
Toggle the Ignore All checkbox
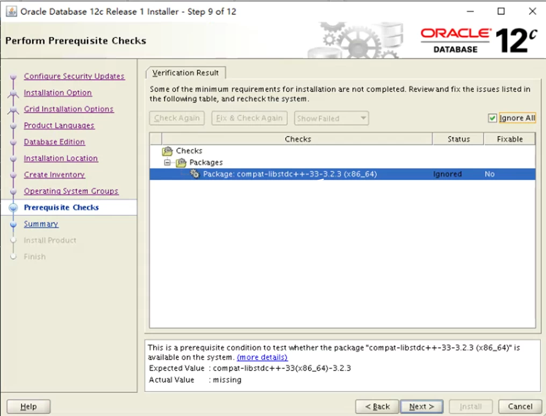(492, 118)
